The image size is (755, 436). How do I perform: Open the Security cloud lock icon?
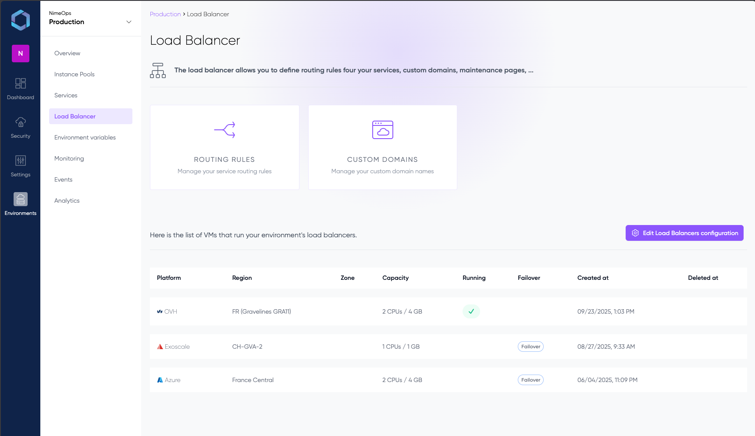(x=20, y=122)
